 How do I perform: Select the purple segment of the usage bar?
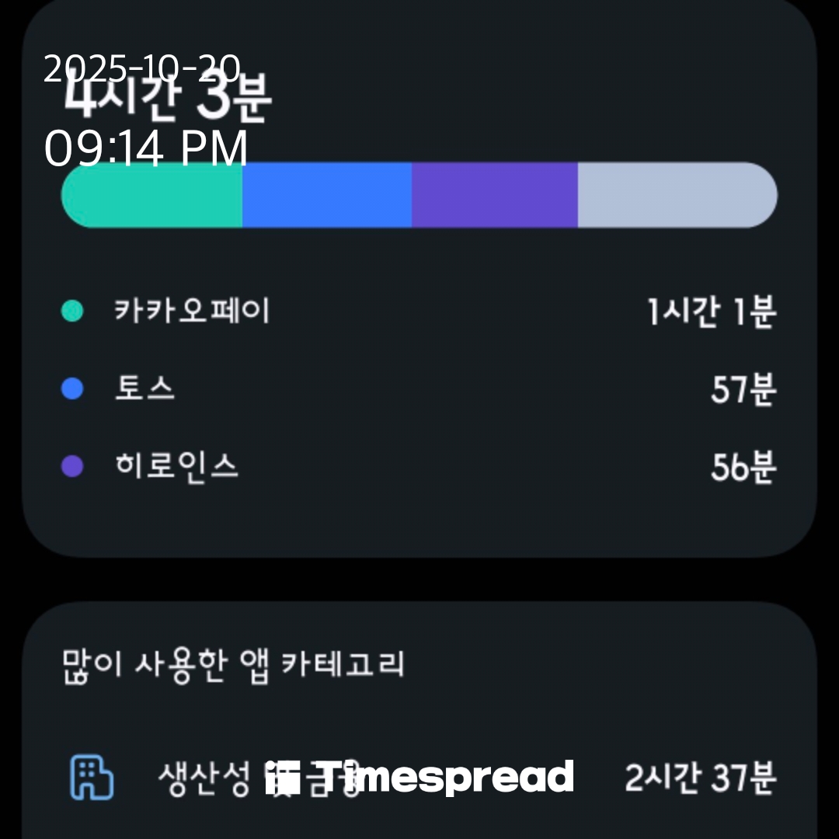[x=494, y=195]
